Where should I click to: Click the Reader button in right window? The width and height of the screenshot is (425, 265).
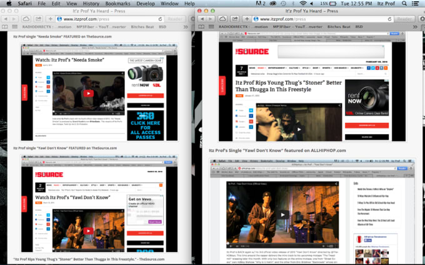coord(404,19)
